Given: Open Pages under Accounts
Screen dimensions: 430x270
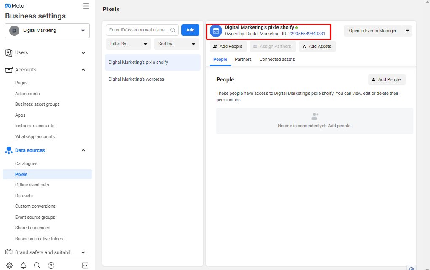Looking at the screenshot, I should click(21, 83).
